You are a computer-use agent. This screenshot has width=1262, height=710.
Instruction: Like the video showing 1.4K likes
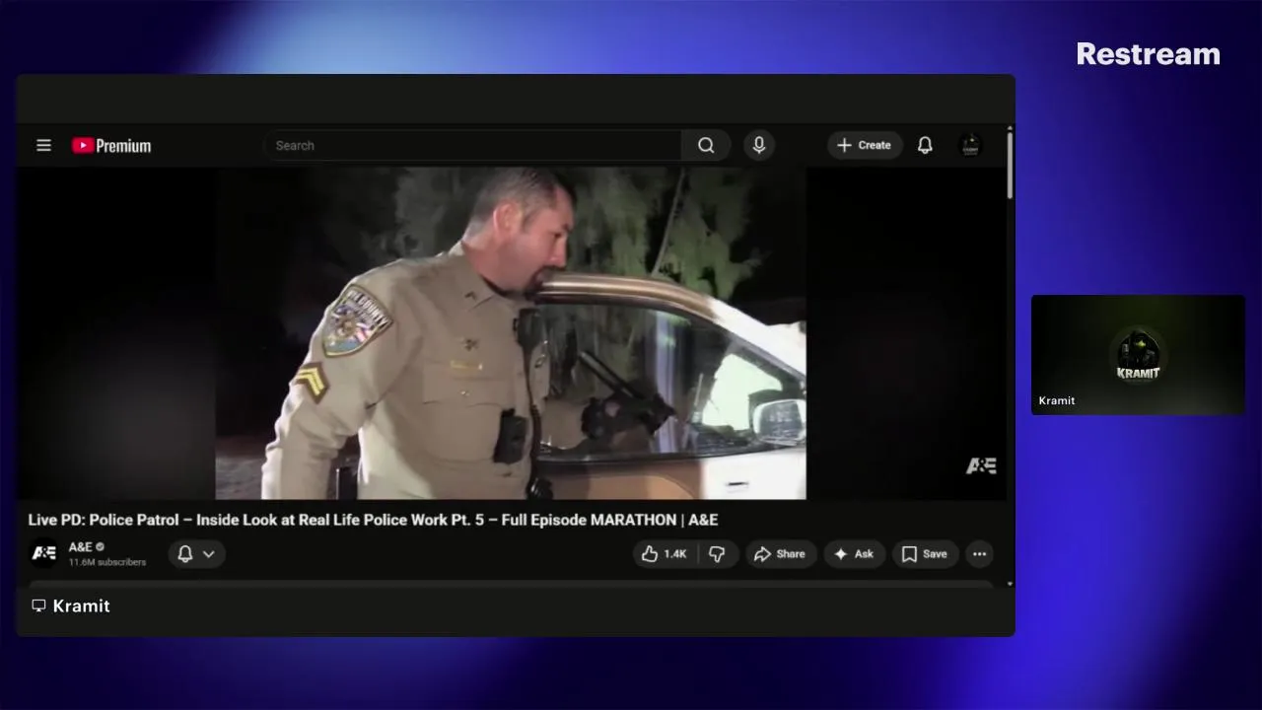pyautogui.click(x=665, y=554)
